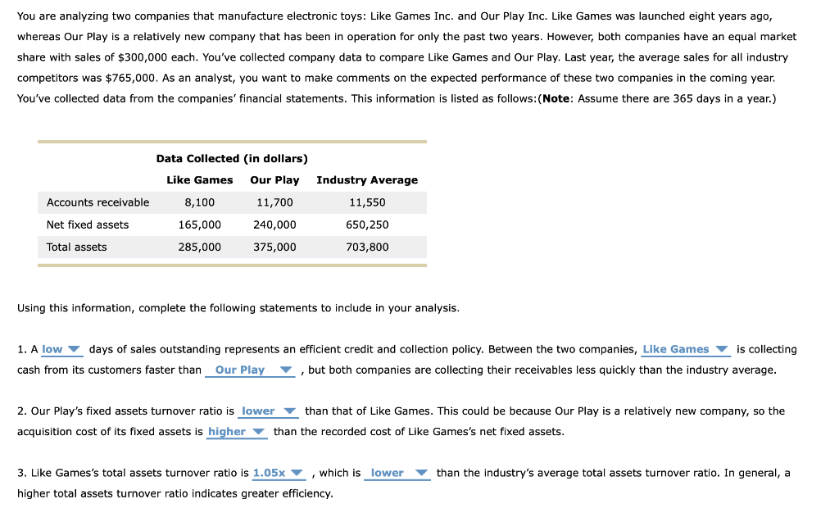The width and height of the screenshot is (839, 522).
Task: Click the arrow beside "Our Play" in statement 1
Action: point(285,370)
